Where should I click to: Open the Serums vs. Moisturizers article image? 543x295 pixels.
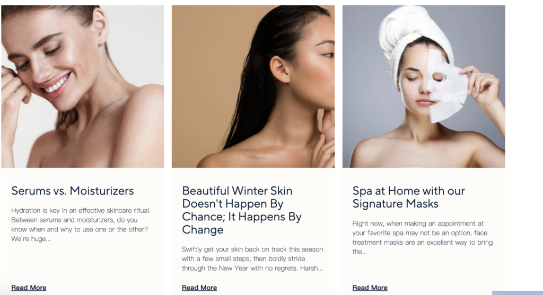pyautogui.click(x=82, y=86)
